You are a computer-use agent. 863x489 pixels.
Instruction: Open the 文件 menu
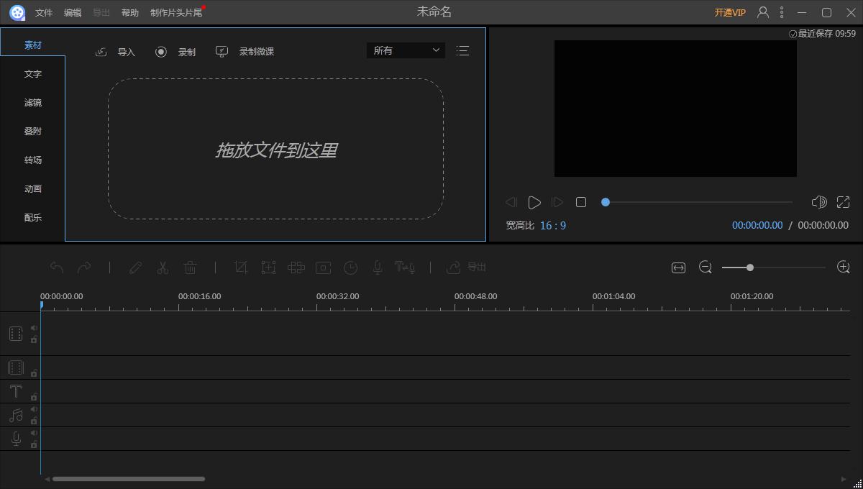click(x=43, y=12)
